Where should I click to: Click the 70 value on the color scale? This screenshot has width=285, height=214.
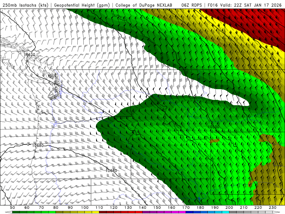(41, 208)
